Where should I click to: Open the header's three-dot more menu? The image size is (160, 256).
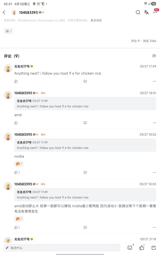click(x=155, y=12)
